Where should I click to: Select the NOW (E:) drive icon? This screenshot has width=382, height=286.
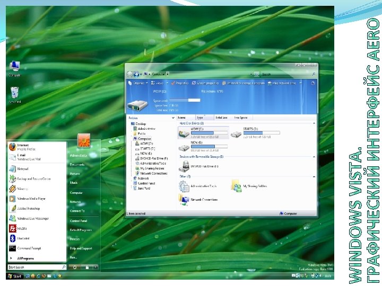(x=184, y=147)
